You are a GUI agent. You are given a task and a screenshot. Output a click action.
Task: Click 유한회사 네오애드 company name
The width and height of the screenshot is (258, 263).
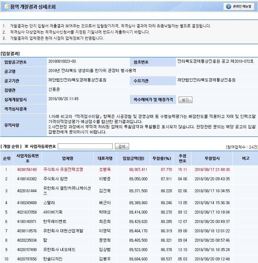(x=60, y=250)
